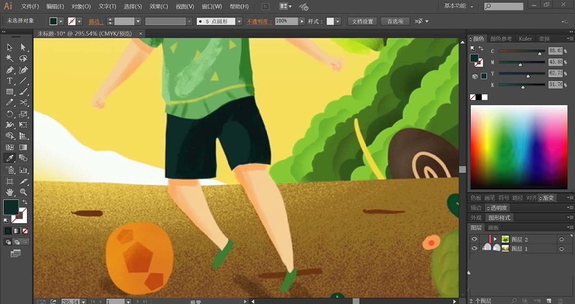
Task: Click the target circle of 图层 2
Action: click(x=562, y=239)
